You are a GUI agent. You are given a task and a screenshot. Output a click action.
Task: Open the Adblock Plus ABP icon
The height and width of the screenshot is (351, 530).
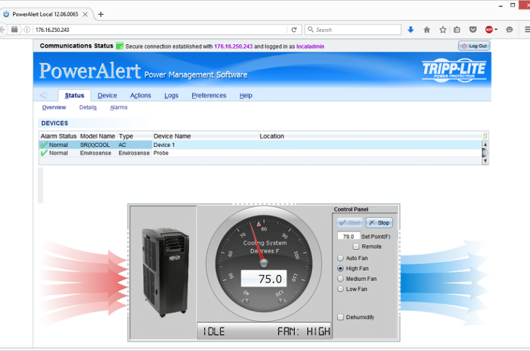(x=489, y=30)
